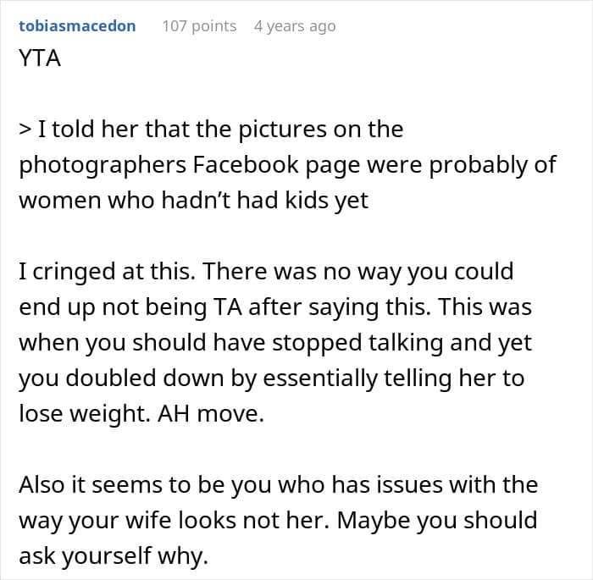Click the phrase 'AH move.'
The width and height of the screenshot is (593, 580).
(x=211, y=414)
